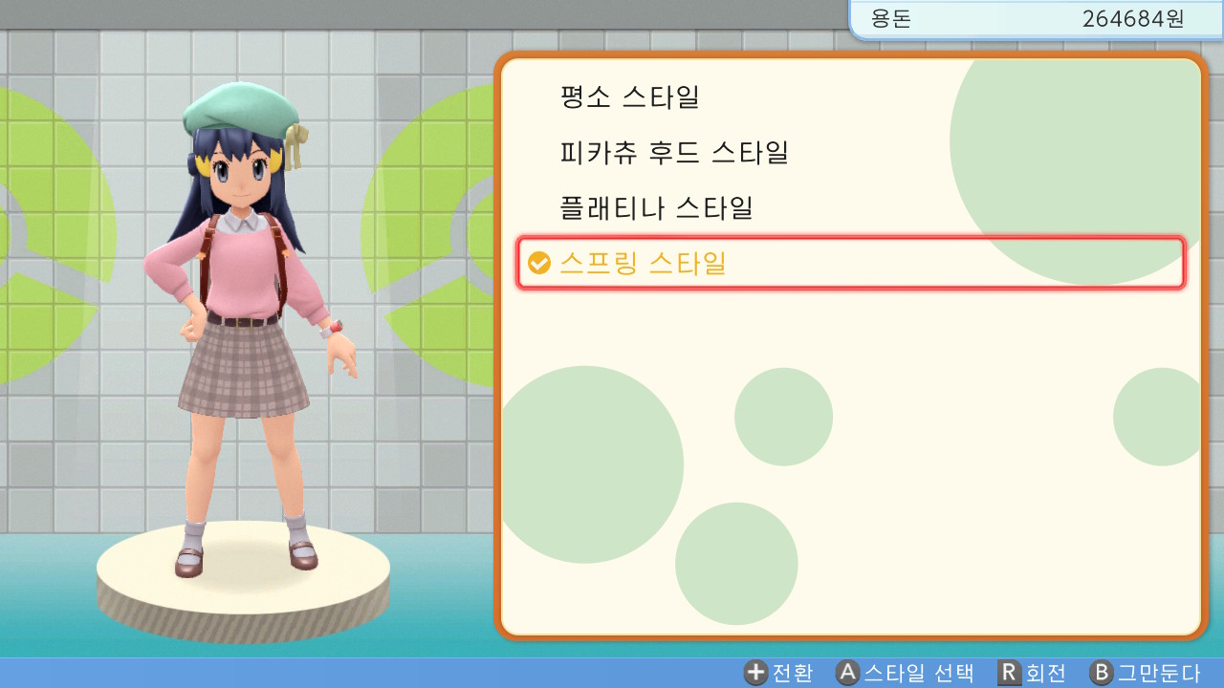Tap the 회전 rotate label
Screen dimensions: 1224x688
click(1045, 673)
